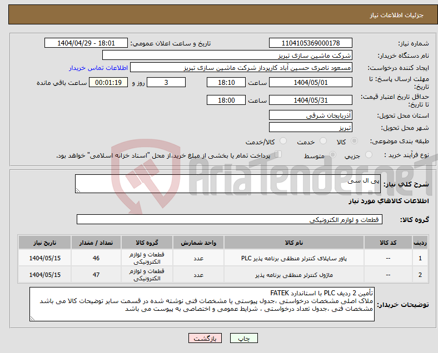Click the province field آذربایجان شرقی

tap(310, 115)
